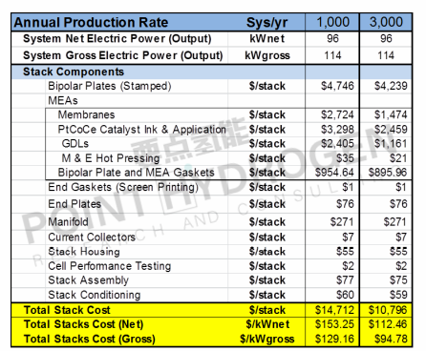The image size is (426, 351).
Task: Select the Current Collectors row label
Action: (92, 237)
